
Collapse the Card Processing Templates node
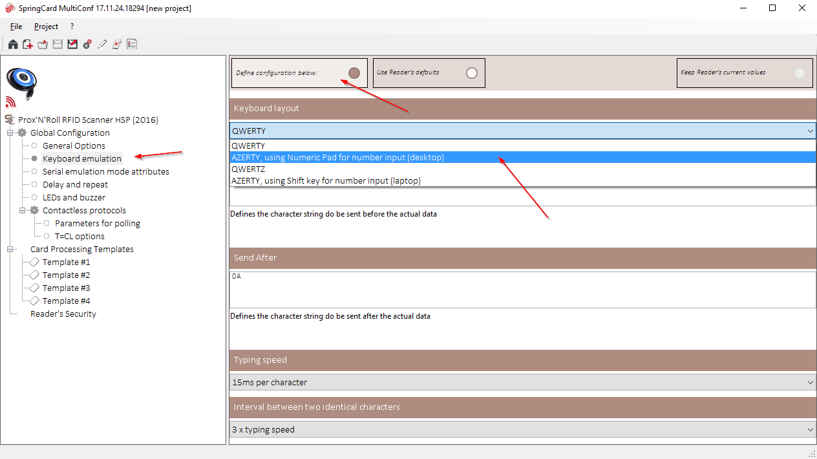pyautogui.click(x=10, y=249)
